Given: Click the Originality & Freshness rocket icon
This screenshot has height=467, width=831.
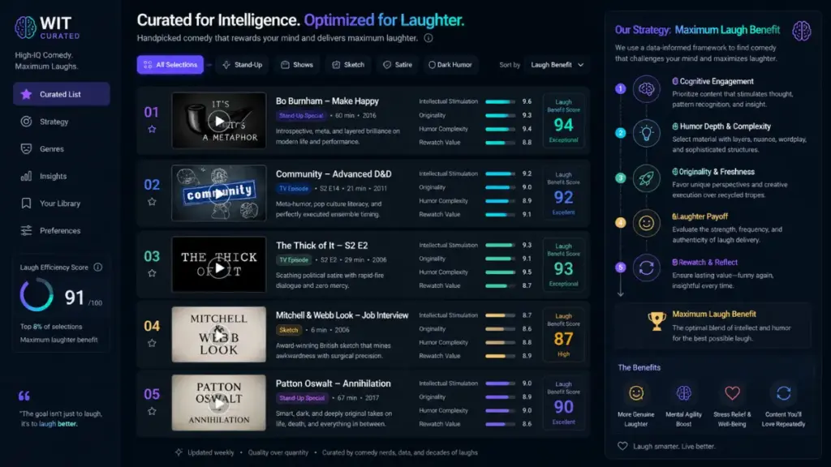Looking at the screenshot, I should click(646, 178).
